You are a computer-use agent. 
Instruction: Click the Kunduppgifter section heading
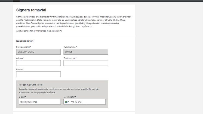[x=25, y=41]
